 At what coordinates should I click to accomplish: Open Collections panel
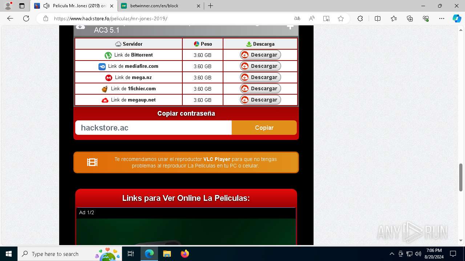coord(410,18)
